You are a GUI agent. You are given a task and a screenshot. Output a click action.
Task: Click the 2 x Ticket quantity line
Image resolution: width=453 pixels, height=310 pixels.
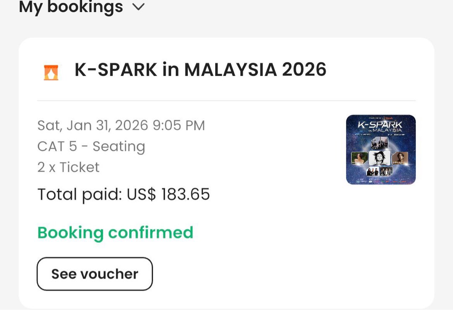[68, 167]
